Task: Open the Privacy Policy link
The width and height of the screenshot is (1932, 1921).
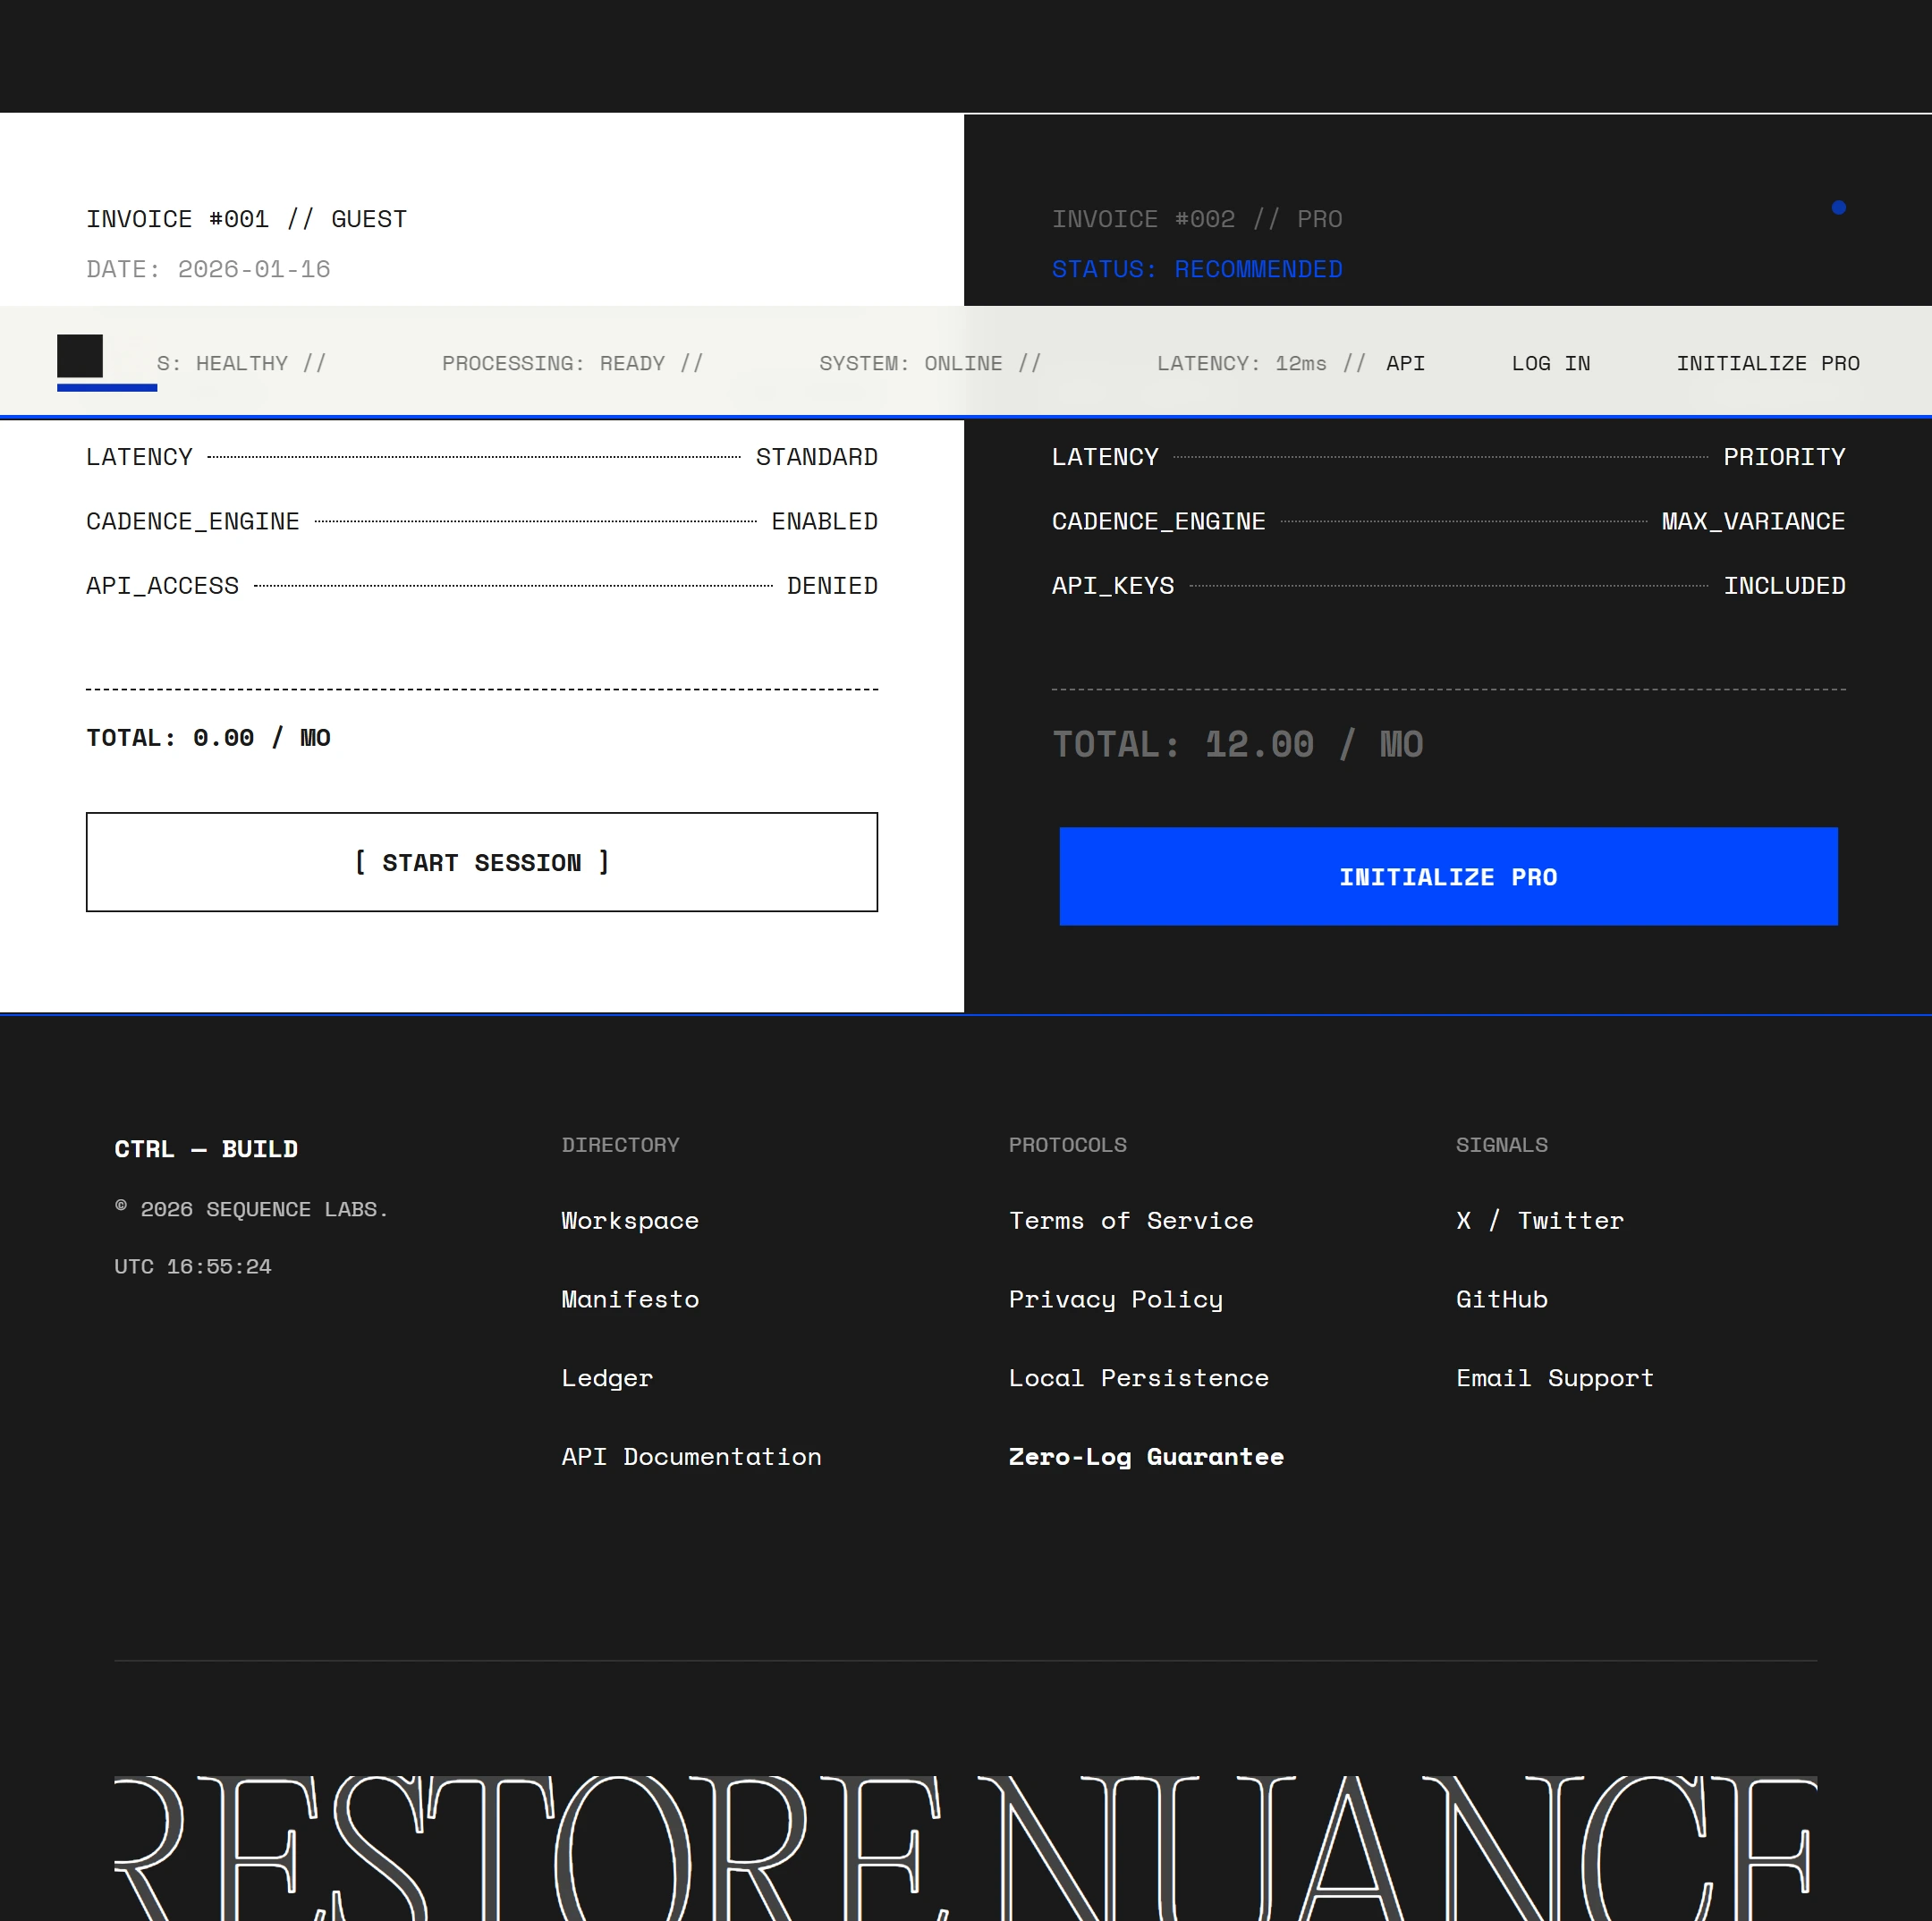Action: [1115, 1300]
